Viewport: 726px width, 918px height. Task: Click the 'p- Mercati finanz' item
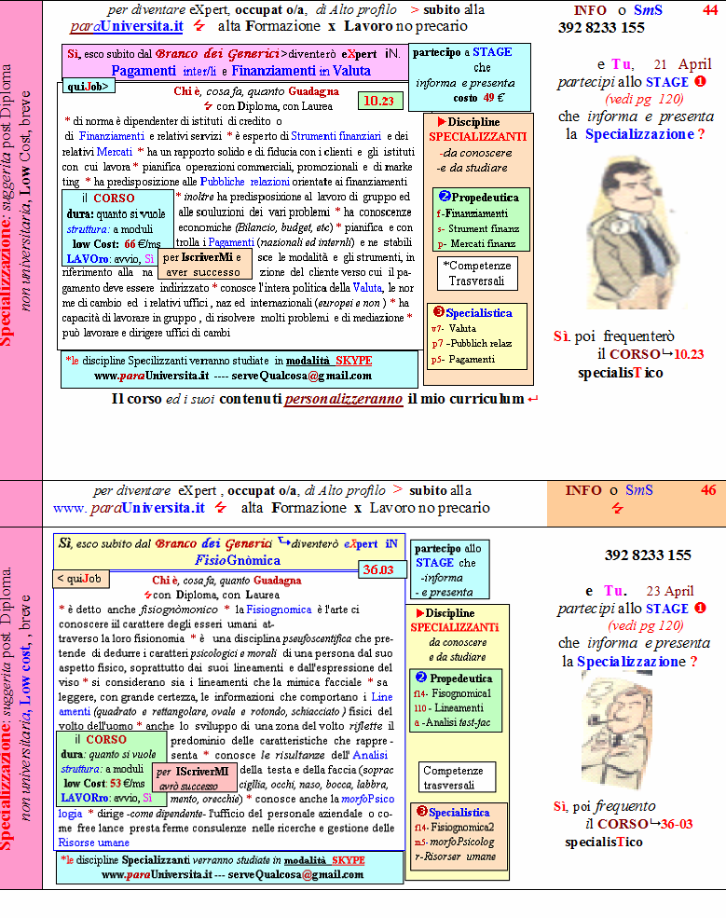[x=476, y=243]
